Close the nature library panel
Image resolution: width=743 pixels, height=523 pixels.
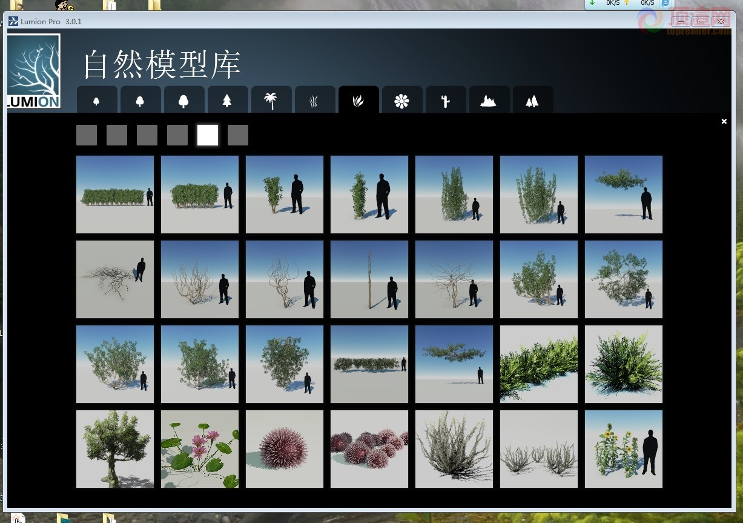[724, 121]
